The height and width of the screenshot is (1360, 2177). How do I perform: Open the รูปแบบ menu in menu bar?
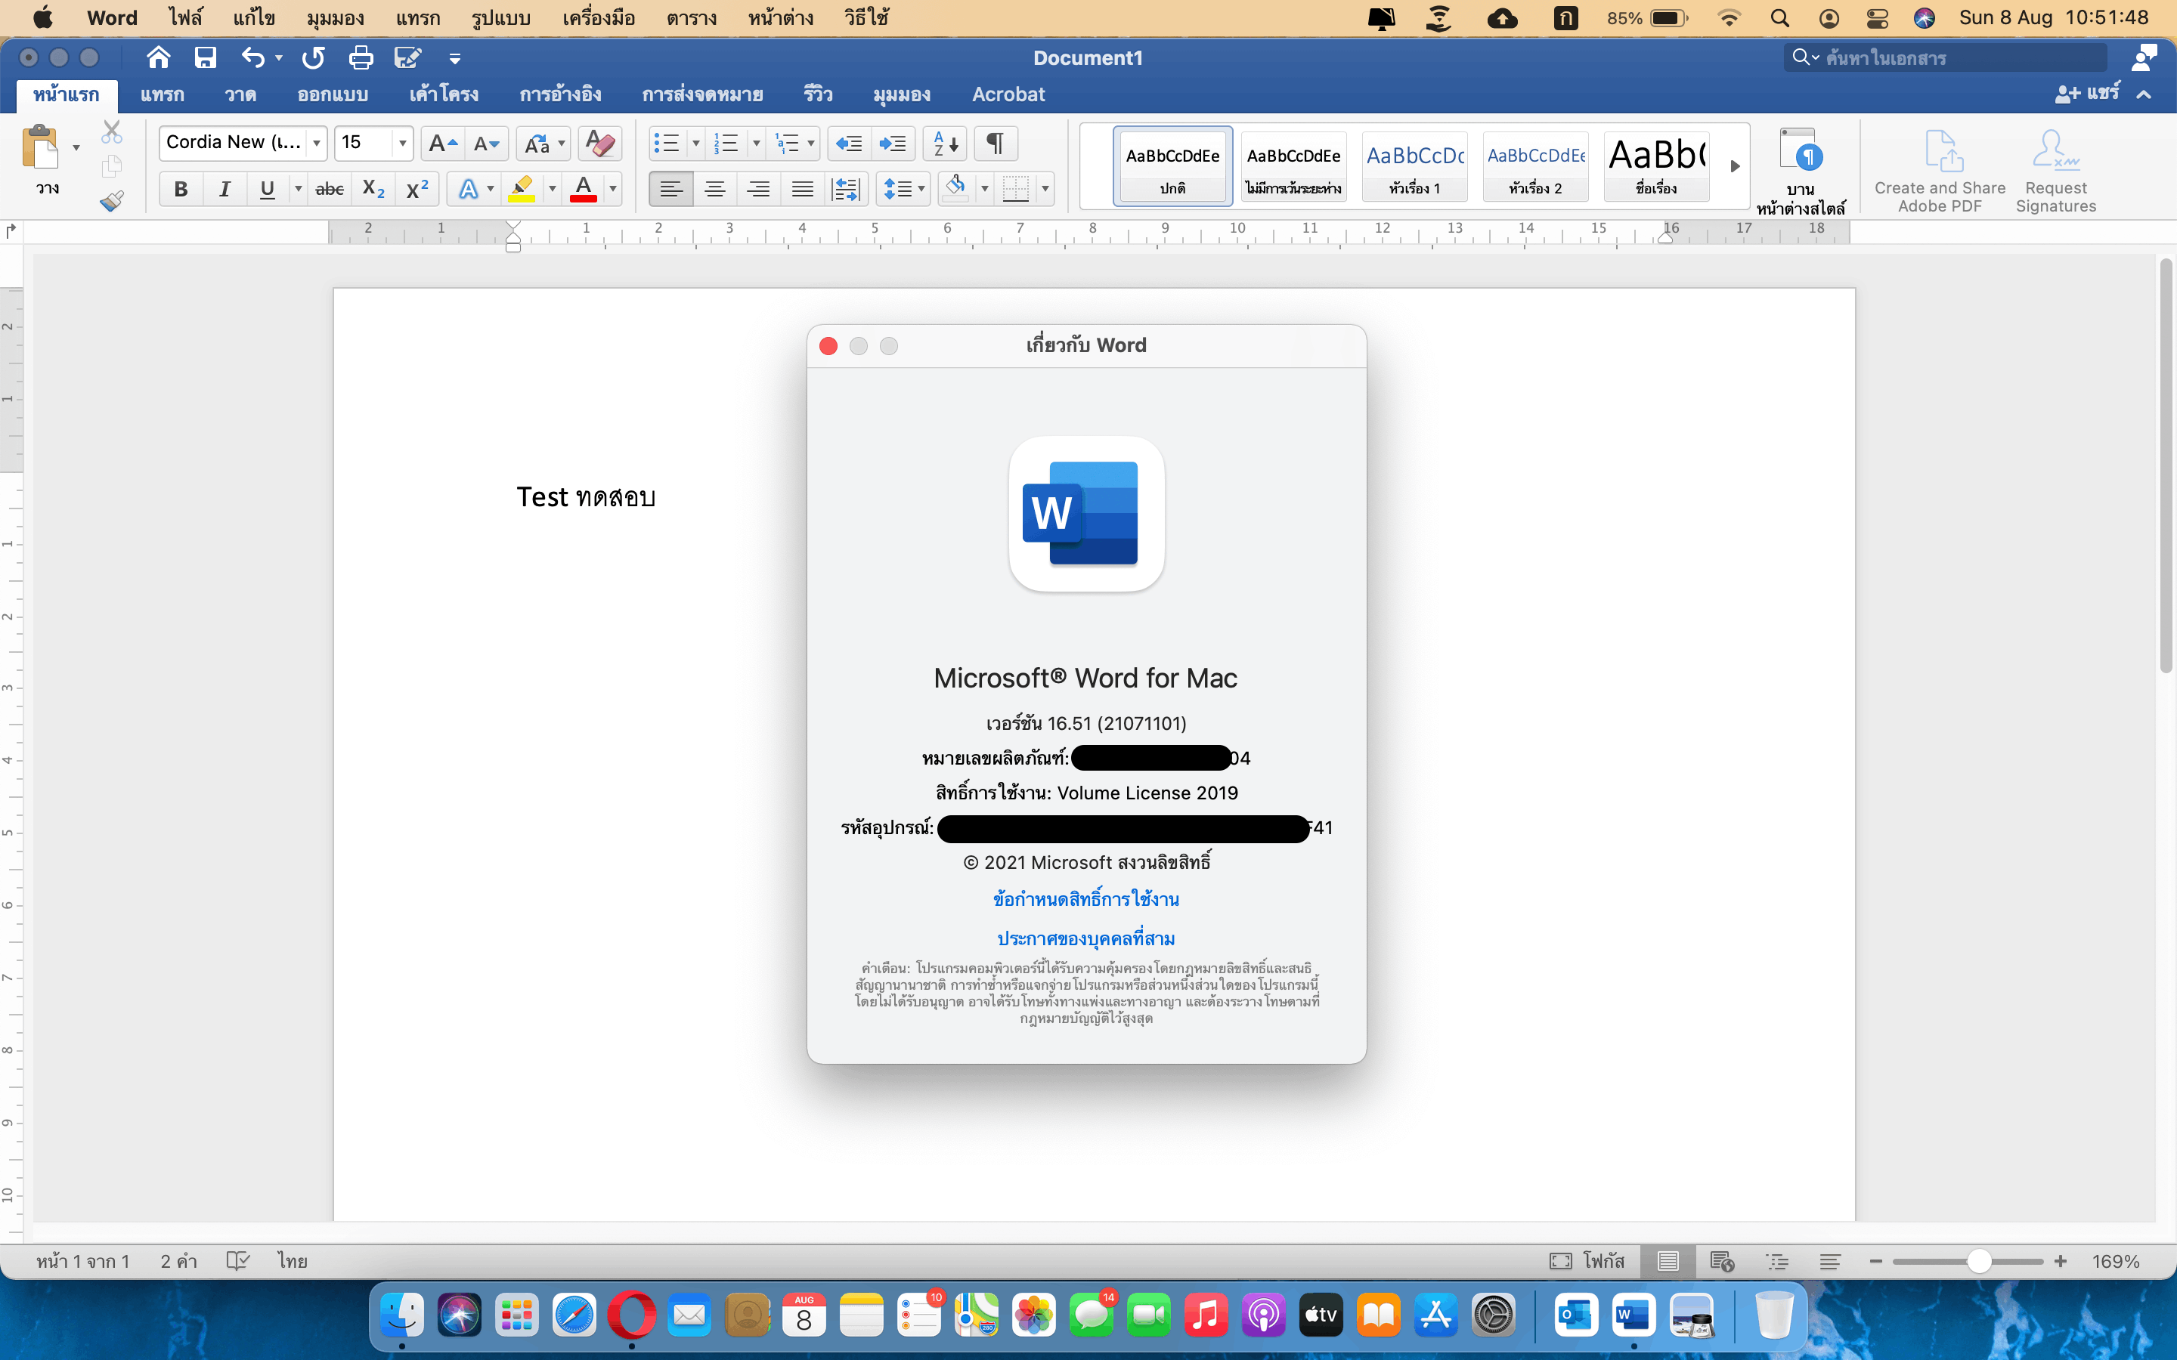(500, 18)
